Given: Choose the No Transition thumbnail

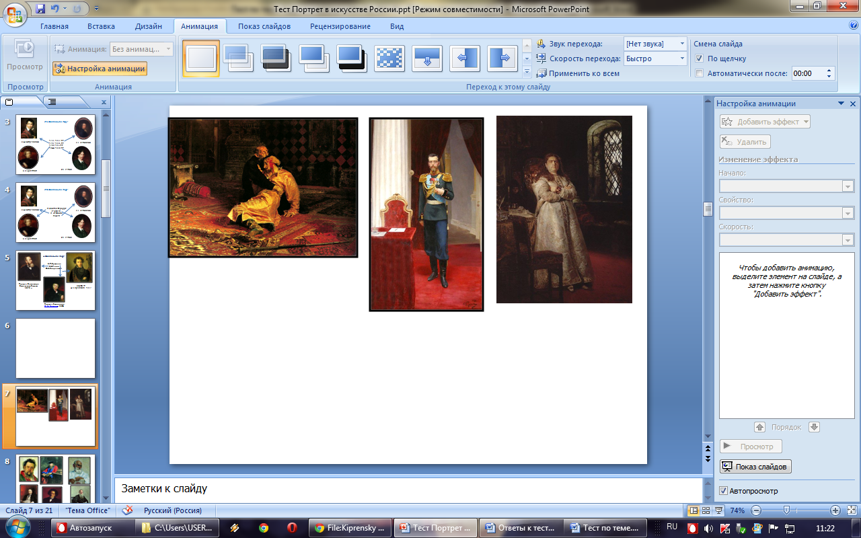Looking at the screenshot, I should [x=201, y=59].
